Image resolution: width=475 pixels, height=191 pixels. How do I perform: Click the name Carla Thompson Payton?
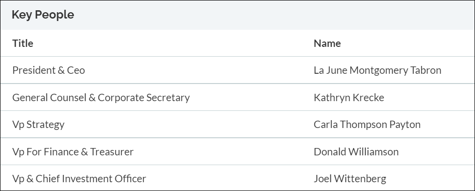tap(367, 125)
